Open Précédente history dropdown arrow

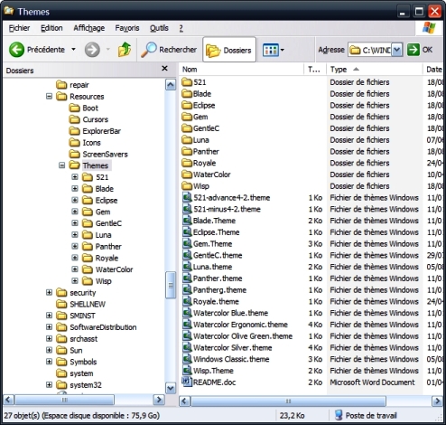73,49
